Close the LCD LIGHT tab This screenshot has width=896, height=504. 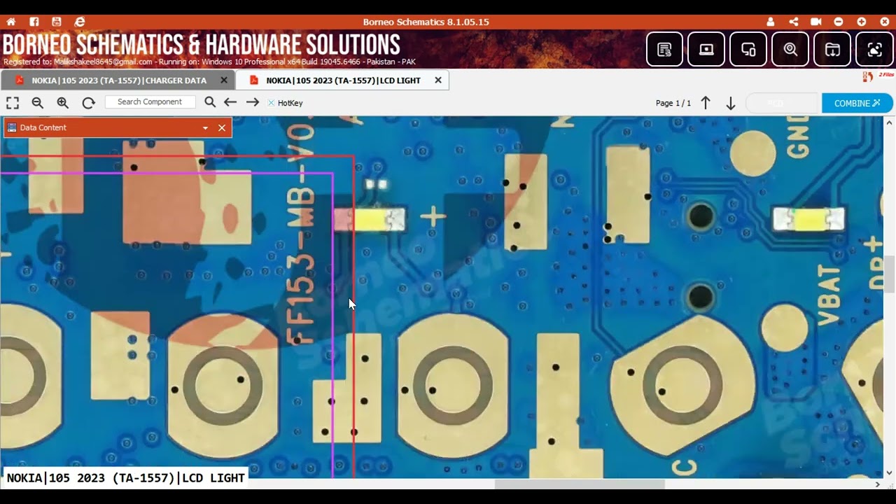438,80
